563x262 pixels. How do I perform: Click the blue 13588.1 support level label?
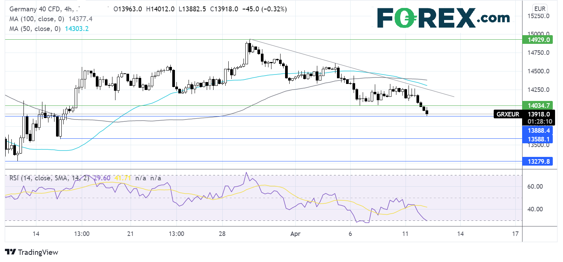tap(537, 139)
